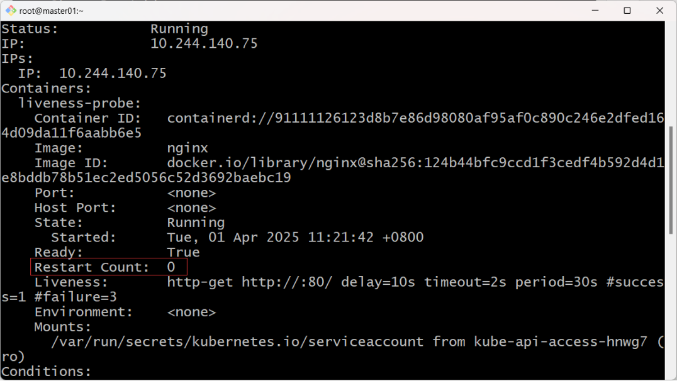The height and width of the screenshot is (381, 677).
Task: Click the serviceaccount mount path
Action: click(x=237, y=342)
